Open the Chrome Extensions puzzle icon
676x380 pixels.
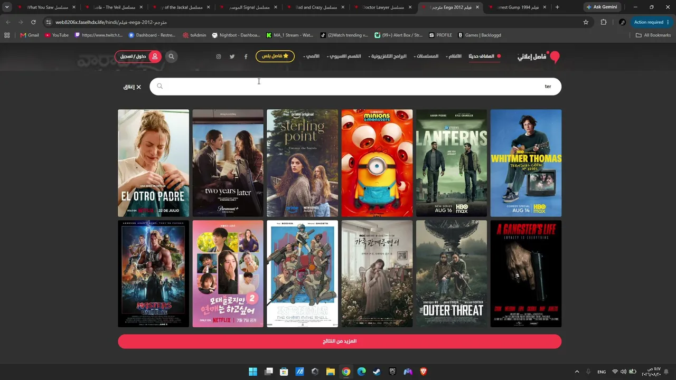604,22
